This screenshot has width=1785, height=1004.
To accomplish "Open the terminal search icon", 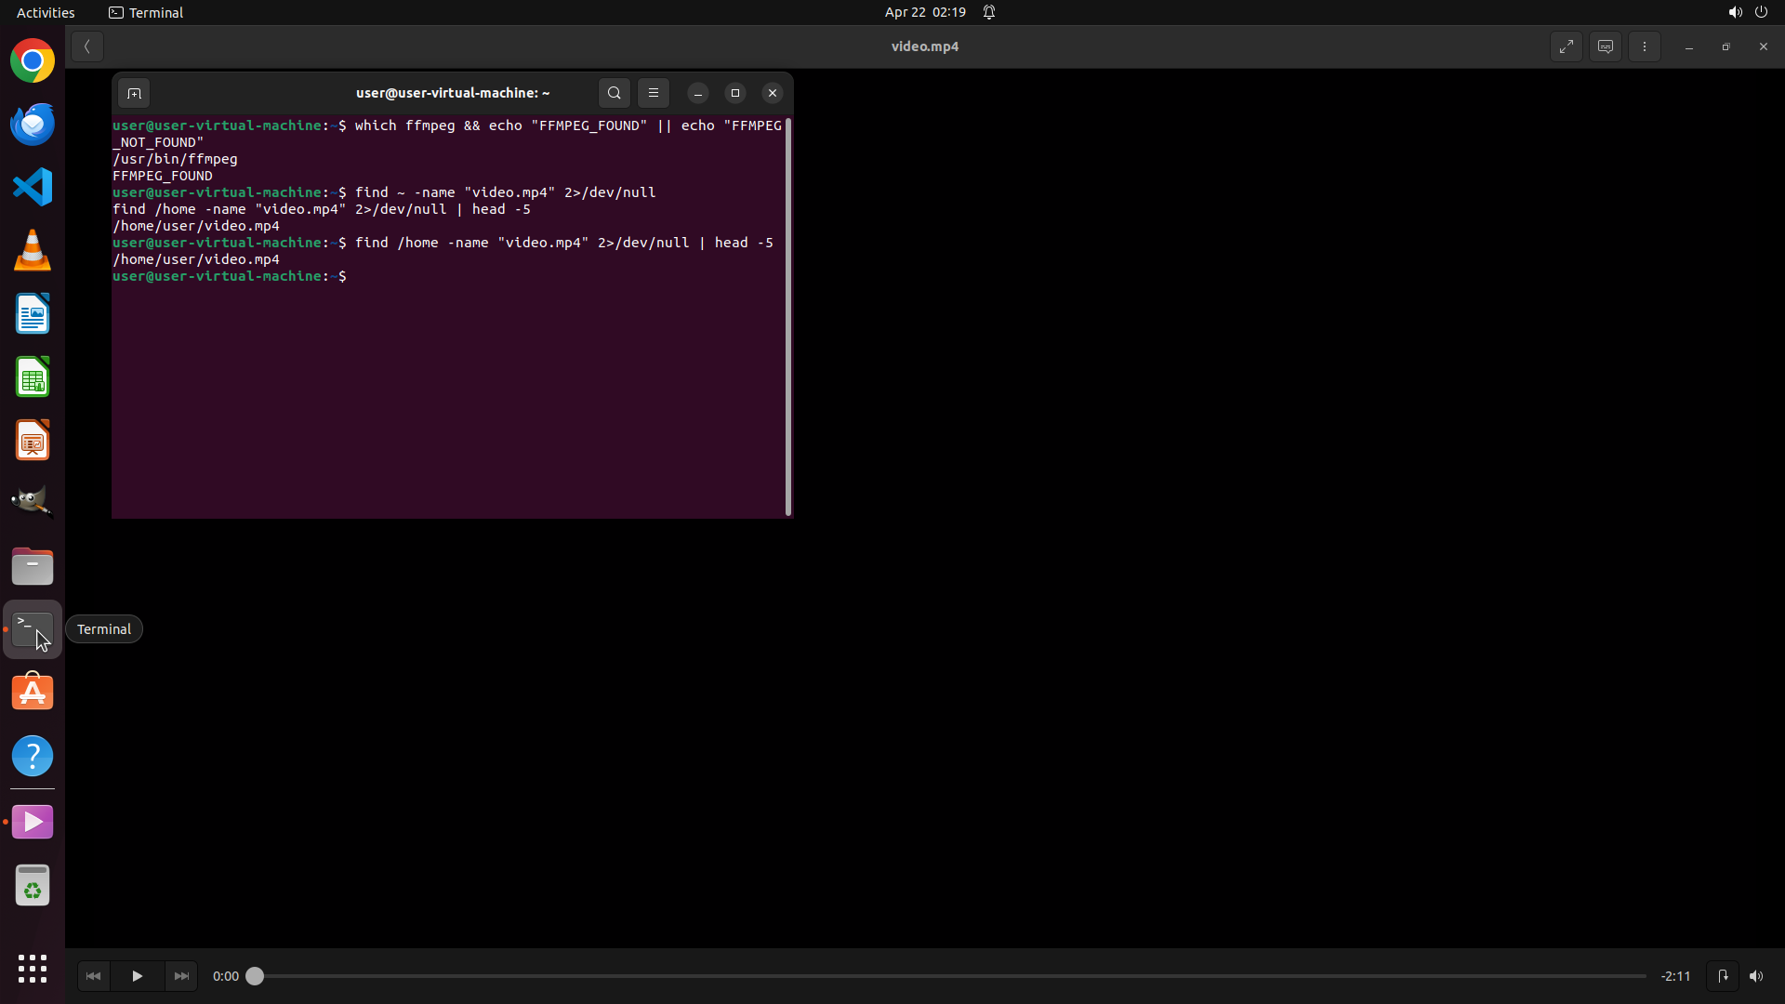I will 615,93.
